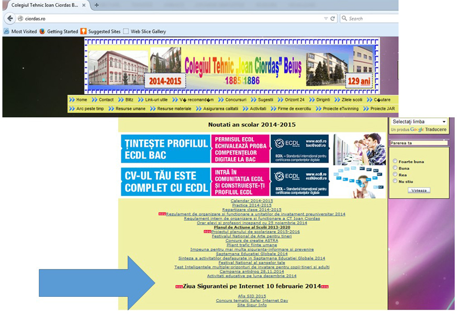The height and width of the screenshot is (314, 471).
Task: Go to Home in the site menu
Action: (x=78, y=100)
